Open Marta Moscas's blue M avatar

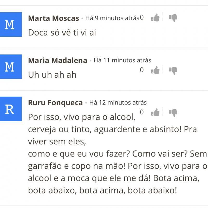coord(11,24)
